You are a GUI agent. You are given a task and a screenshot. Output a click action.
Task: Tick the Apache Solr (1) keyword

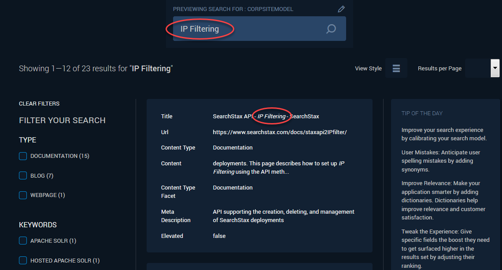coord(23,241)
